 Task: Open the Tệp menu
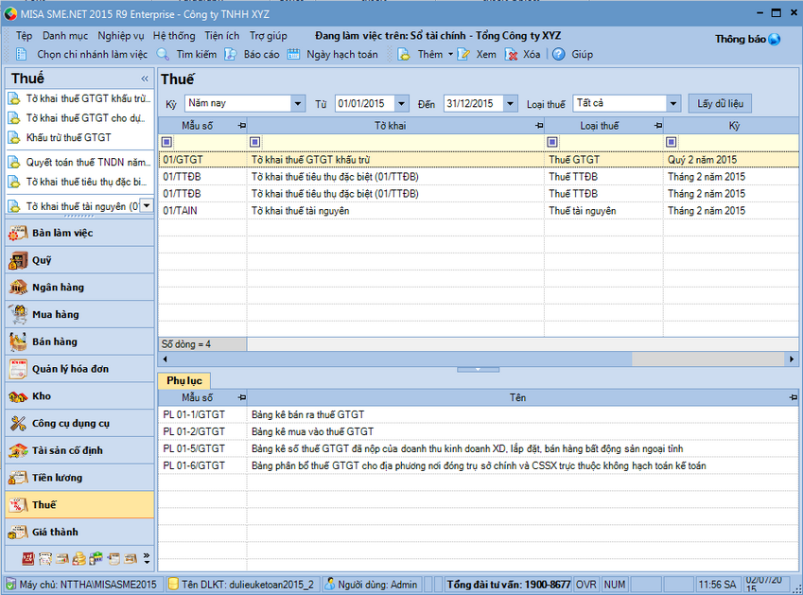[24, 36]
